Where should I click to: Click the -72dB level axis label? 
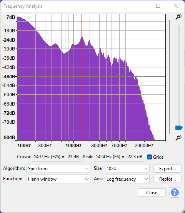[9, 113]
